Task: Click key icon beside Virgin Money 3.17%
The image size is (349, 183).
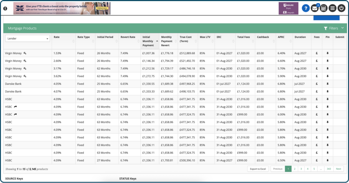Action: tap(25, 68)
